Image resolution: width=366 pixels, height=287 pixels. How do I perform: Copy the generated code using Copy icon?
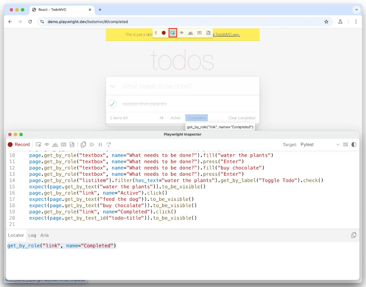[83, 145]
